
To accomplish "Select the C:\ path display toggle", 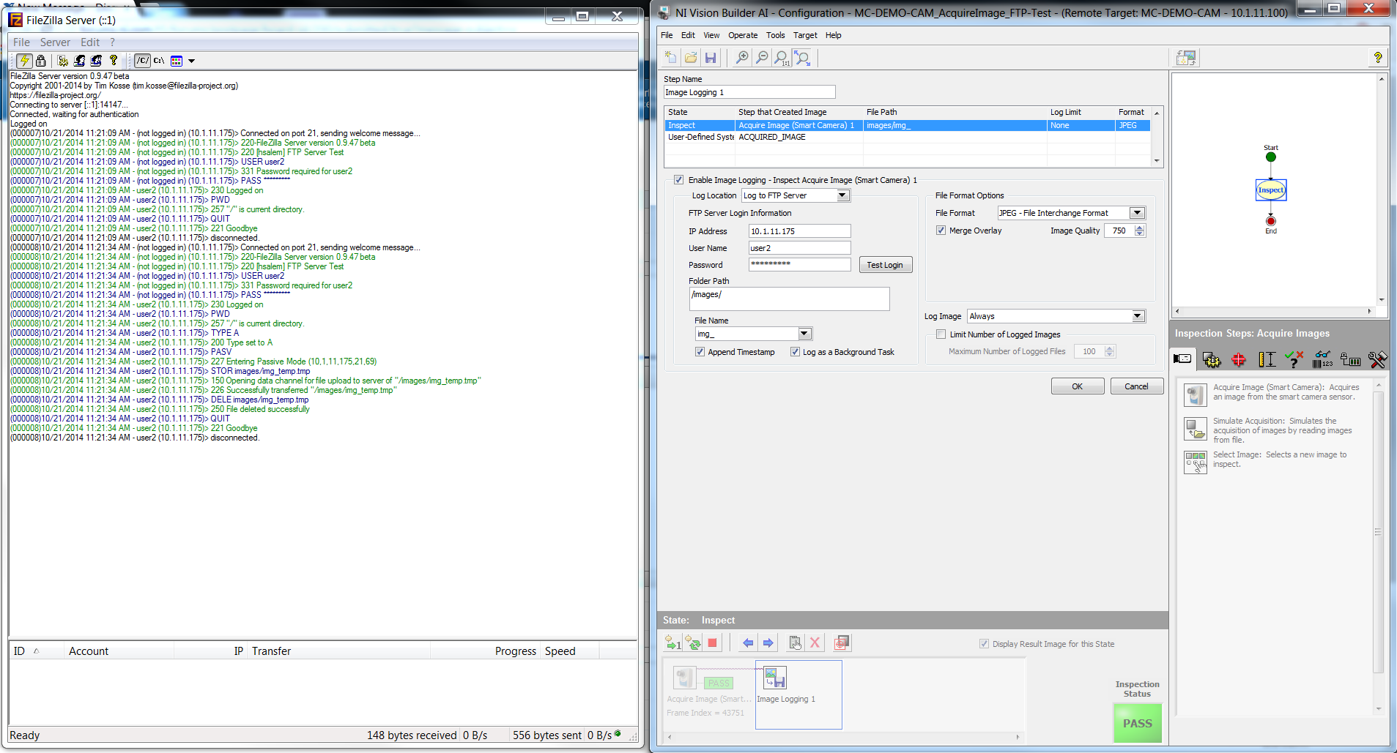I will (x=159, y=61).
